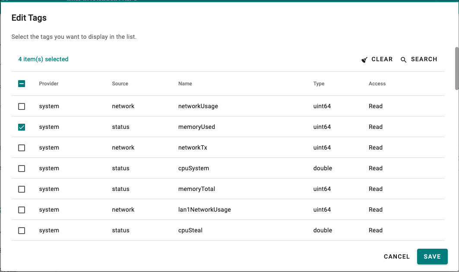Click the networkUsage tag name

198,106
